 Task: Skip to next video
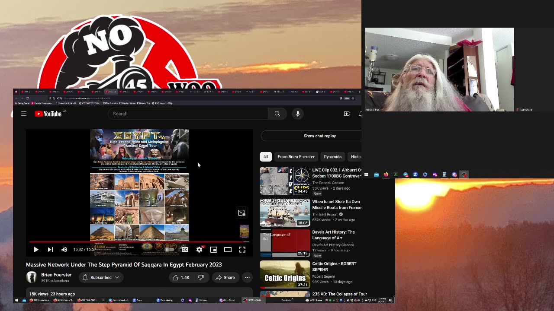tap(50, 250)
